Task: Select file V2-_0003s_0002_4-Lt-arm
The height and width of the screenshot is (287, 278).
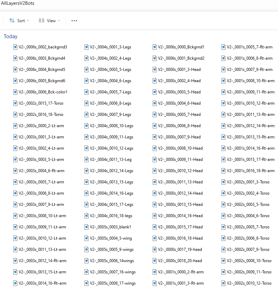Action: click(38, 148)
